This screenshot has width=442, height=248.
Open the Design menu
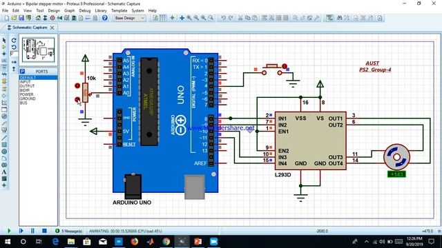[54, 10]
